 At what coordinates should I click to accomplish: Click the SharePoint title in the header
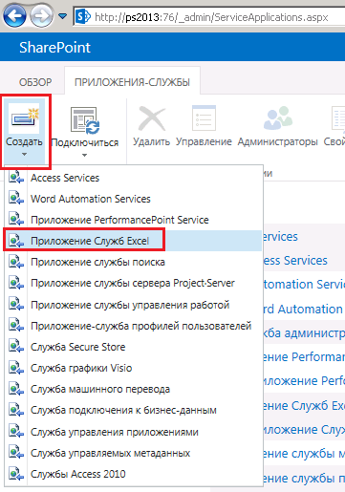pos(54,48)
